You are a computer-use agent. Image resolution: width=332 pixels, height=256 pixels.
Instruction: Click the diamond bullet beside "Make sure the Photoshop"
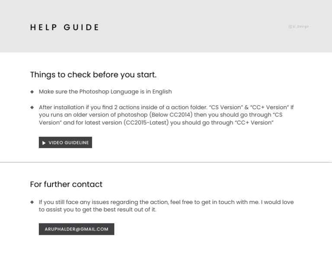pyautogui.click(x=32, y=91)
